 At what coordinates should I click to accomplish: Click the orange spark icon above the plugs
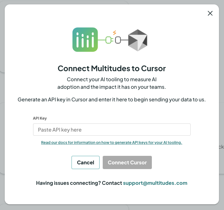[x=114, y=32]
